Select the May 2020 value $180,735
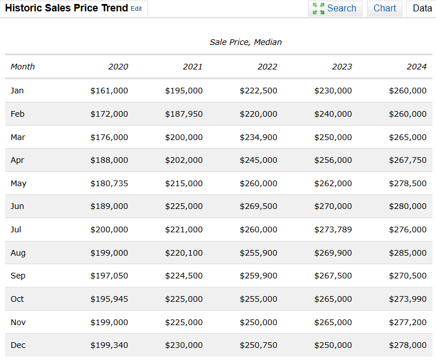This screenshot has width=436, height=361. click(109, 183)
